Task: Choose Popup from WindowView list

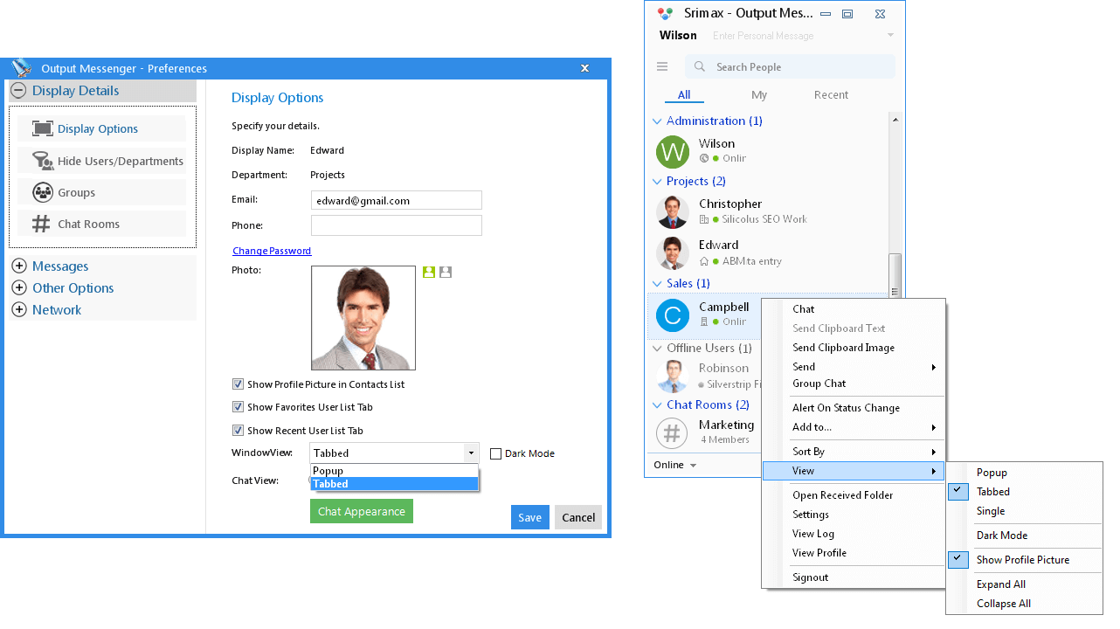Action: click(395, 471)
